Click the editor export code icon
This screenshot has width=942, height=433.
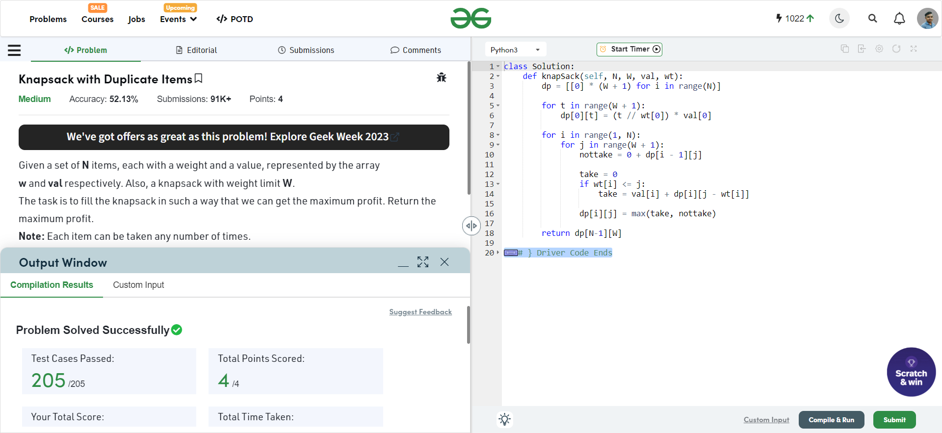click(862, 49)
